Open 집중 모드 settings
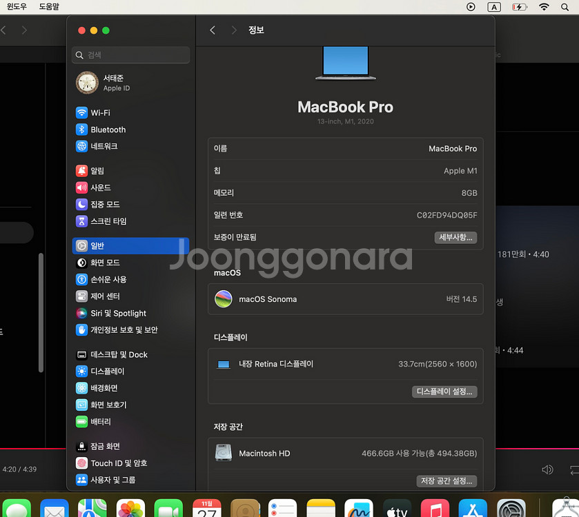 point(130,204)
